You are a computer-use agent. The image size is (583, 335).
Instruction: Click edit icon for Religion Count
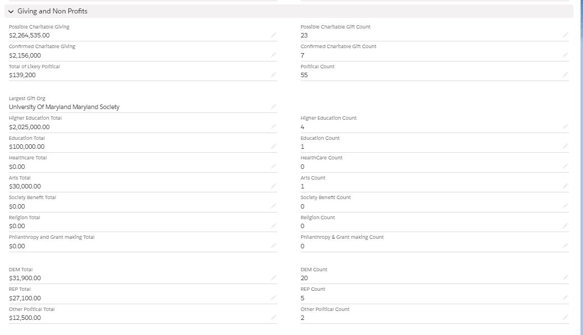pos(565,226)
